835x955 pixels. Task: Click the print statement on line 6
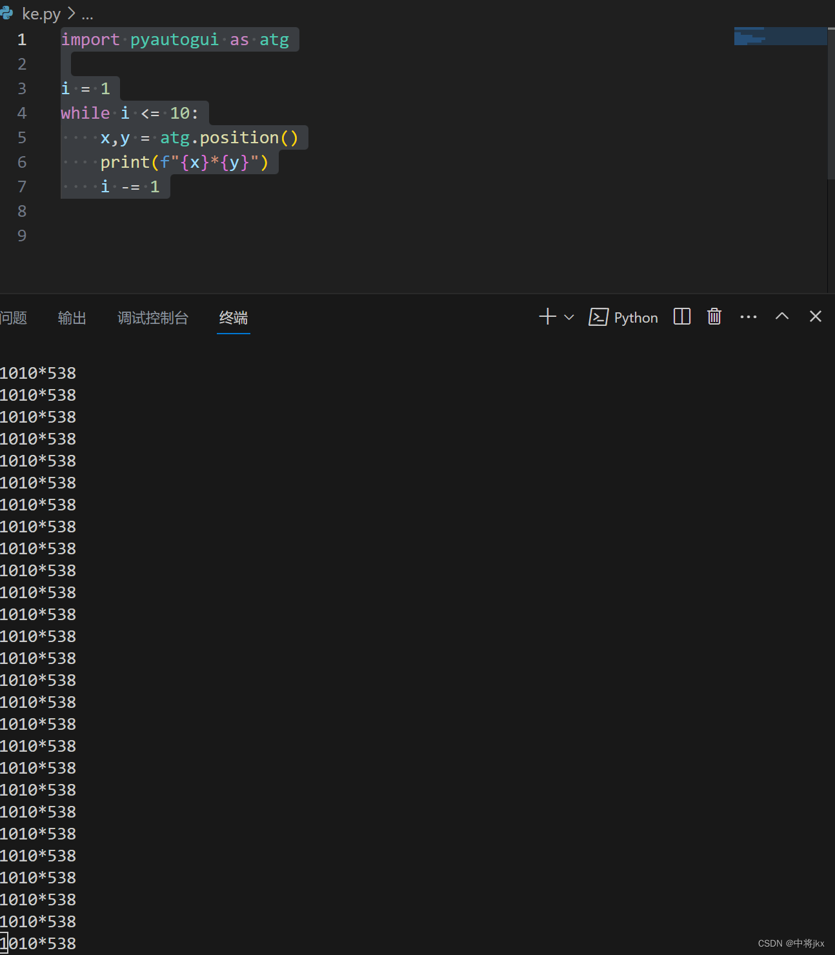point(184,162)
